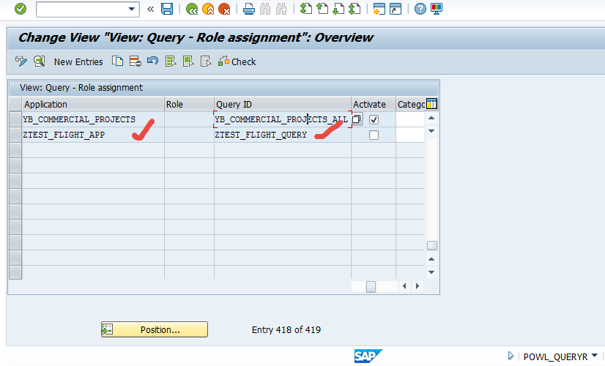This screenshot has height=366, width=605.
Task: Go to Previous Page icon
Action: click(322, 9)
